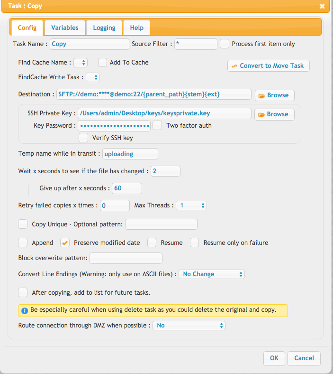Click the arrows icon on Convert to Move Task
This screenshot has width=333, height=374.
[234, 66]
